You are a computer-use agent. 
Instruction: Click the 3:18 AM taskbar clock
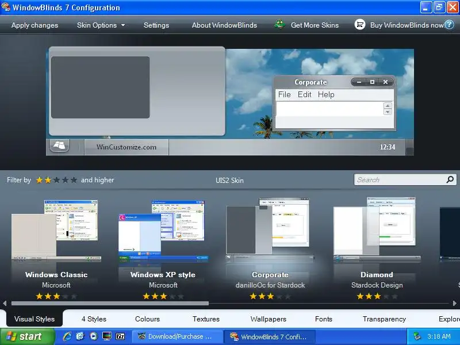pyautogui.click(x=439, y=336)
